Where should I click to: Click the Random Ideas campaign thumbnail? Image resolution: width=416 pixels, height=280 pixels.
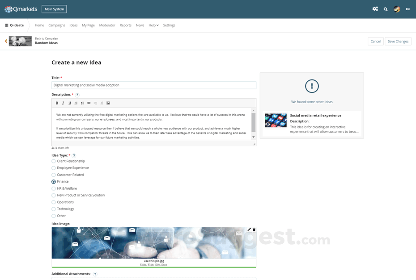(x=20, y=41)
